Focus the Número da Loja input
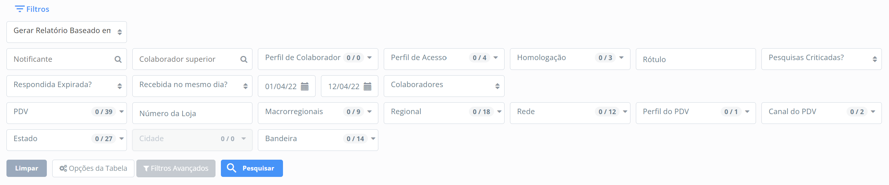Viewport: 889px width, 185px height. [x=192, y=113]
